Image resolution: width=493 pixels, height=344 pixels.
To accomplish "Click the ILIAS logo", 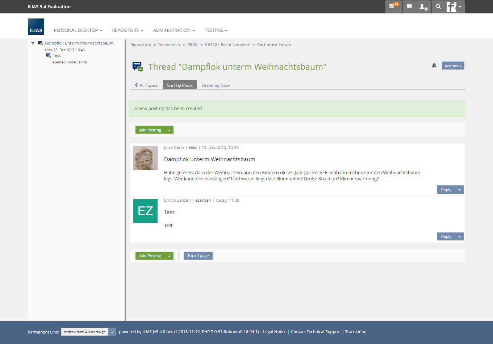I will click(x=36, y=27).
